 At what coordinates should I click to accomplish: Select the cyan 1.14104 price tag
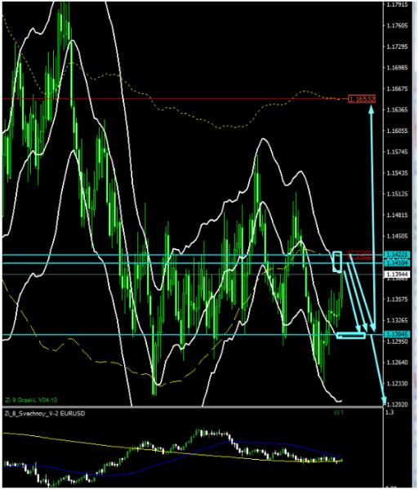(397, 263)
